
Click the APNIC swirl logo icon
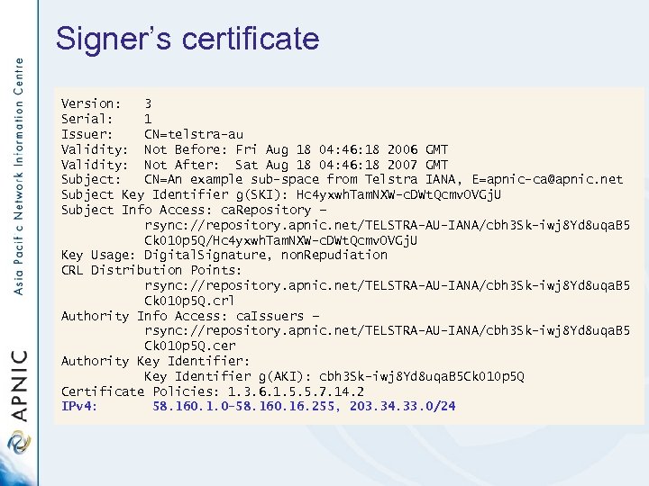[19, 442]
